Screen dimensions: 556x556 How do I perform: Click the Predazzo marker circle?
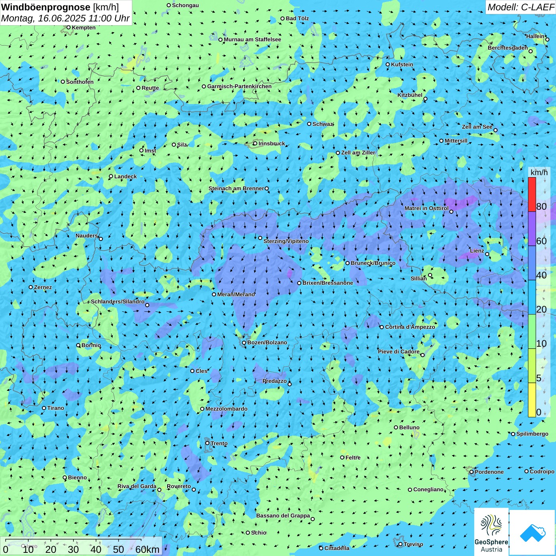(x=290, y=384)
